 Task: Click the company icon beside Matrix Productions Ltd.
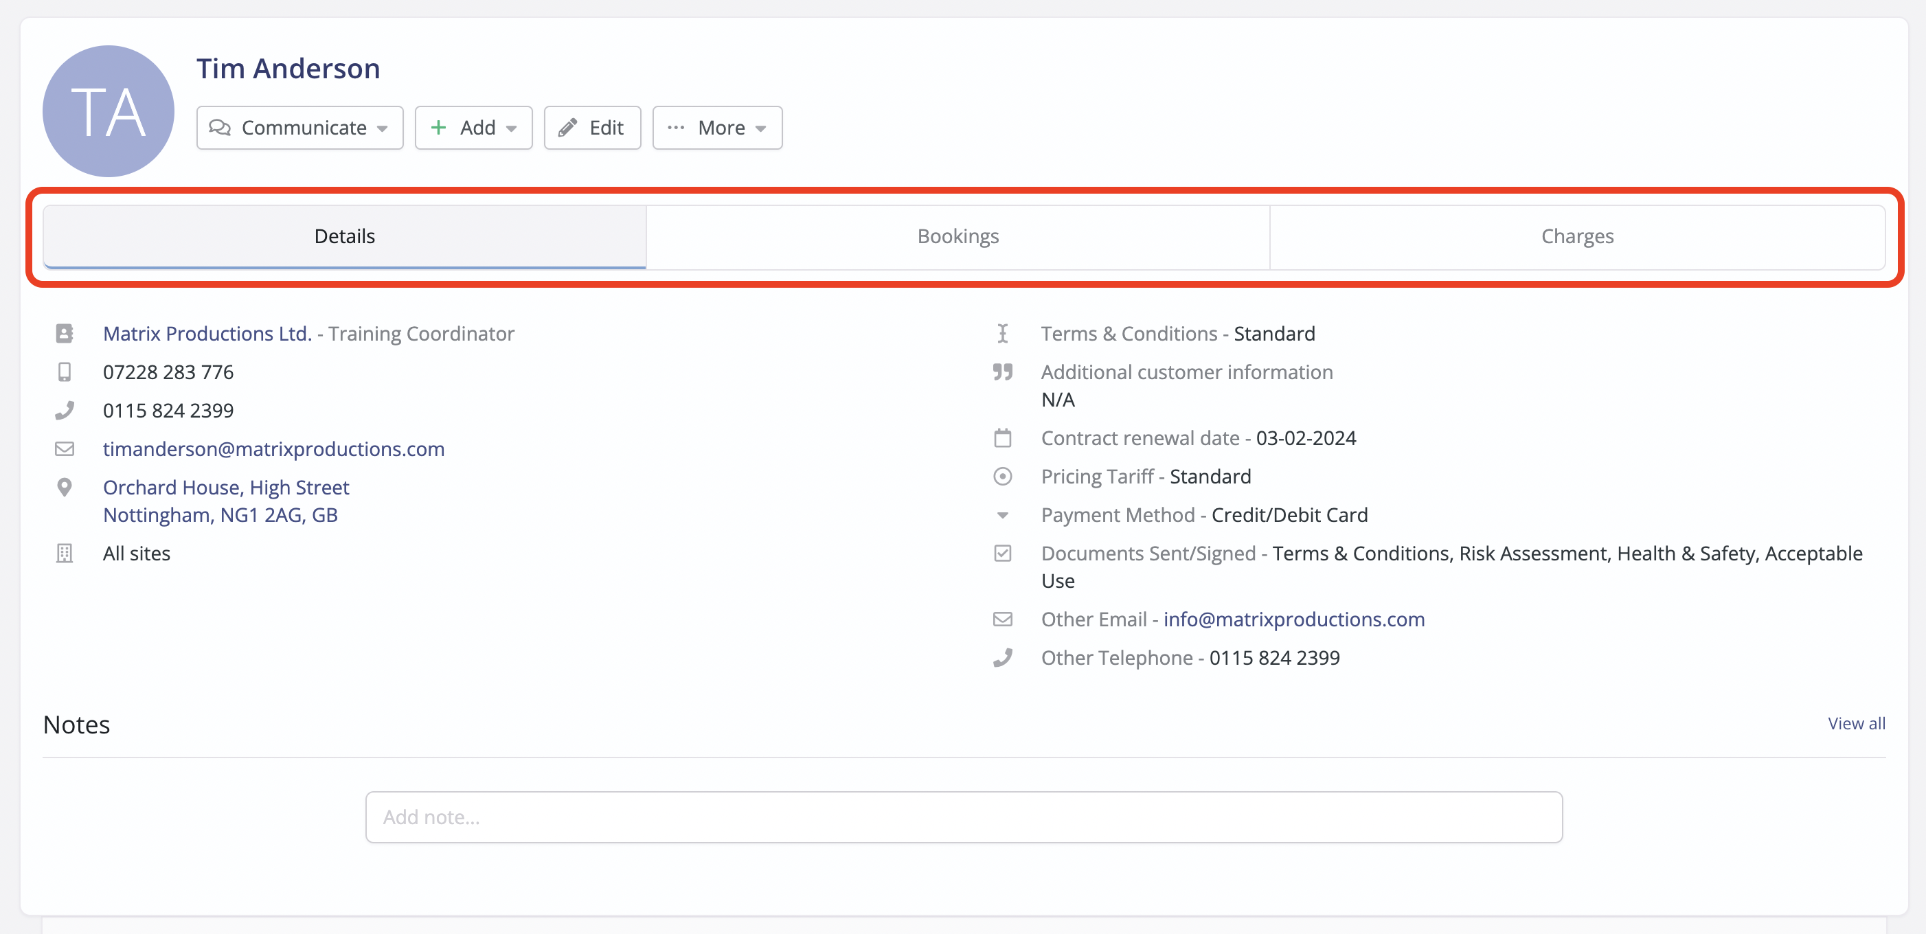tap(65, 334)
